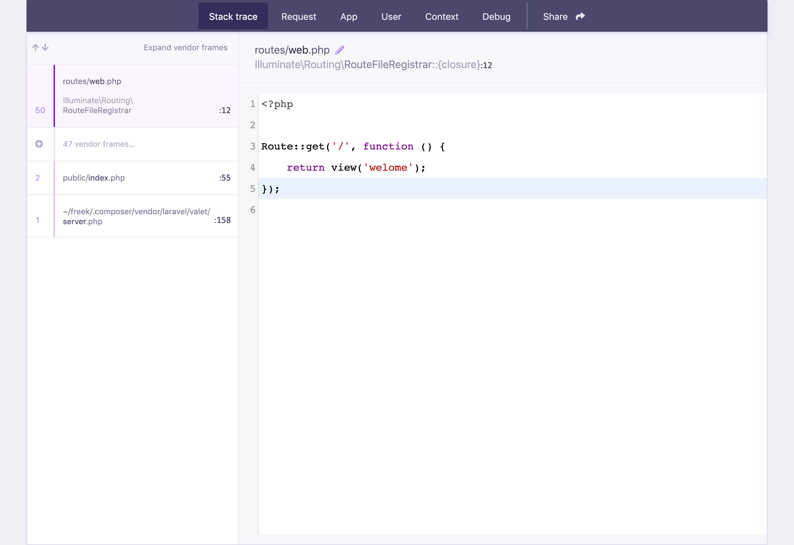Select the valet server.php frame
Viewport: 794px width, 545px height.
point(137,216)
